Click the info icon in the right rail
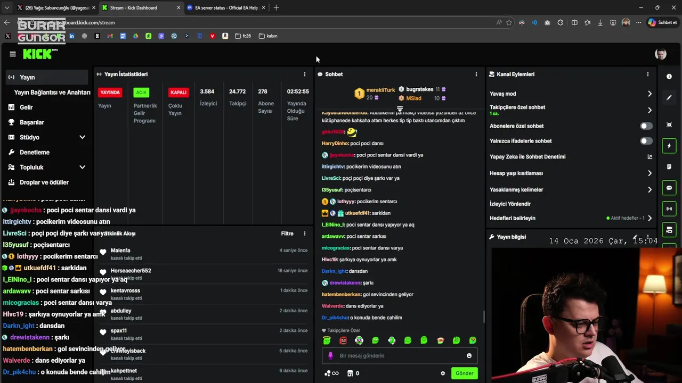Image resolution: width=682 pixels, height=383 pixels. point(669,77)
